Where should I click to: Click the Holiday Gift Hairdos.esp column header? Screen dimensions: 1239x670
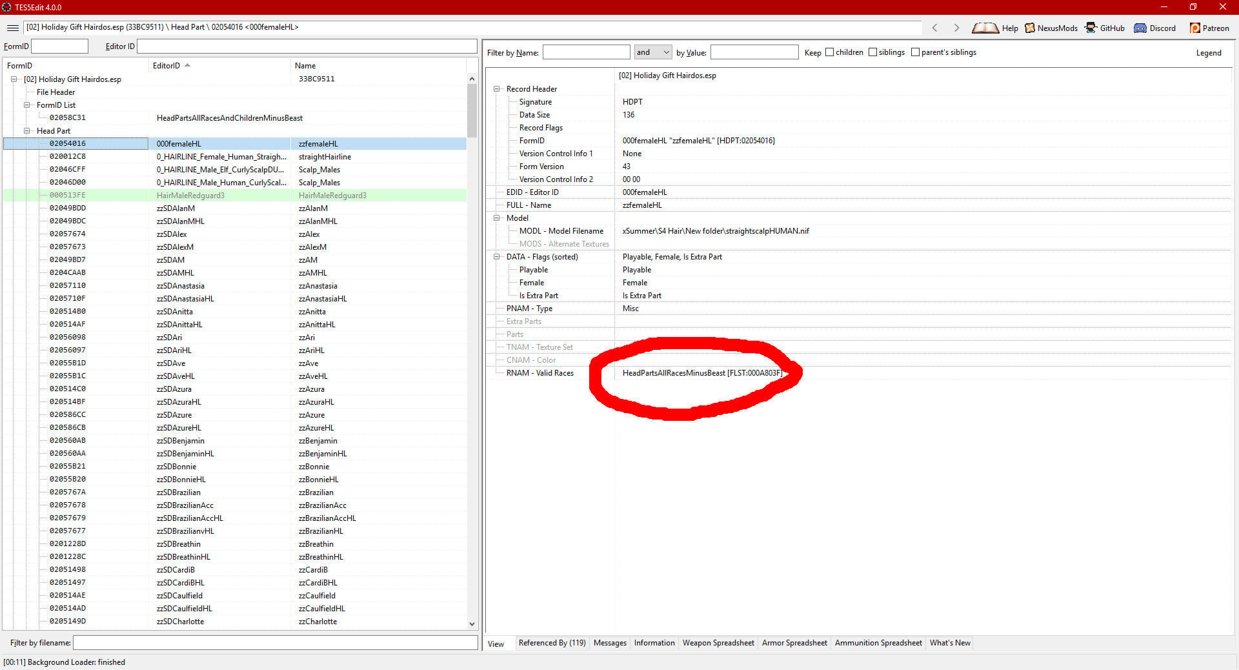point(667,76)
